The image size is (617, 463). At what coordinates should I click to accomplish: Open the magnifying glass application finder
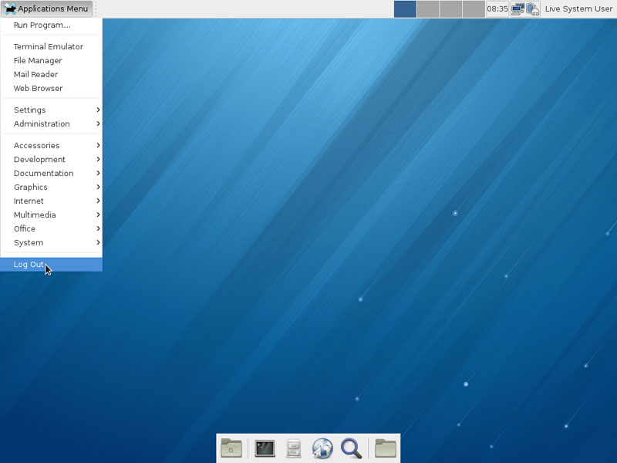351,448
